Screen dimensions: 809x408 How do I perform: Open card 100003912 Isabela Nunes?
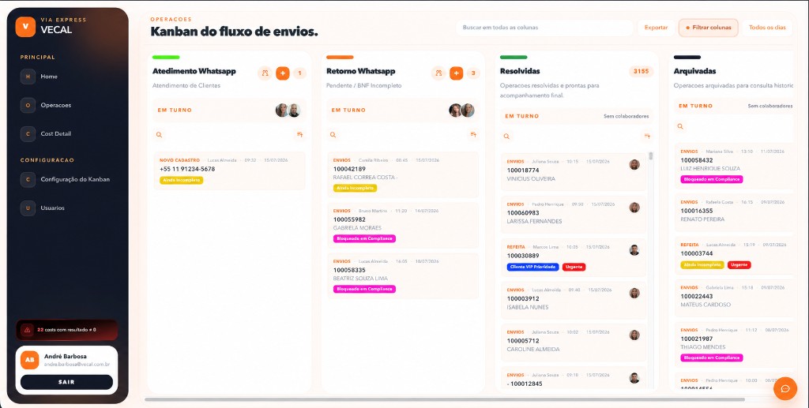click(x=574, y=301)
